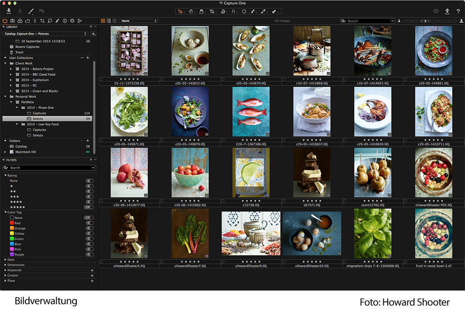Open Recent Captures in the library
Screen dimensions: 465x311
point(27,47)
